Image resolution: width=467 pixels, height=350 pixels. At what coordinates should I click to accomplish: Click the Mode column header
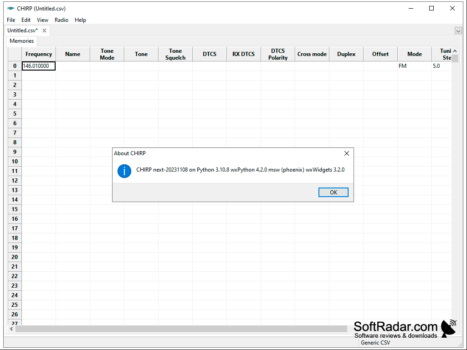click(415, 54)
